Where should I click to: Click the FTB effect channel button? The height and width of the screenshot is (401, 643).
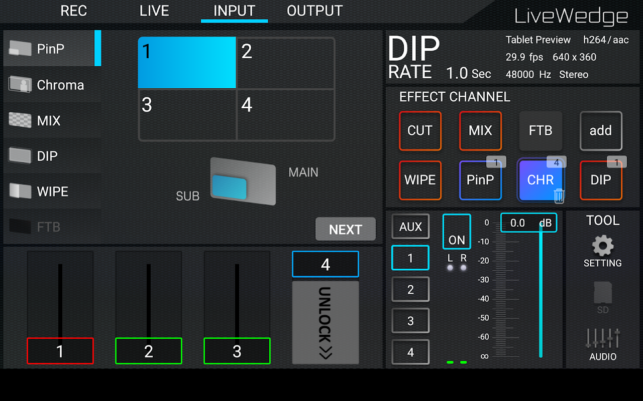click(541, 131)
